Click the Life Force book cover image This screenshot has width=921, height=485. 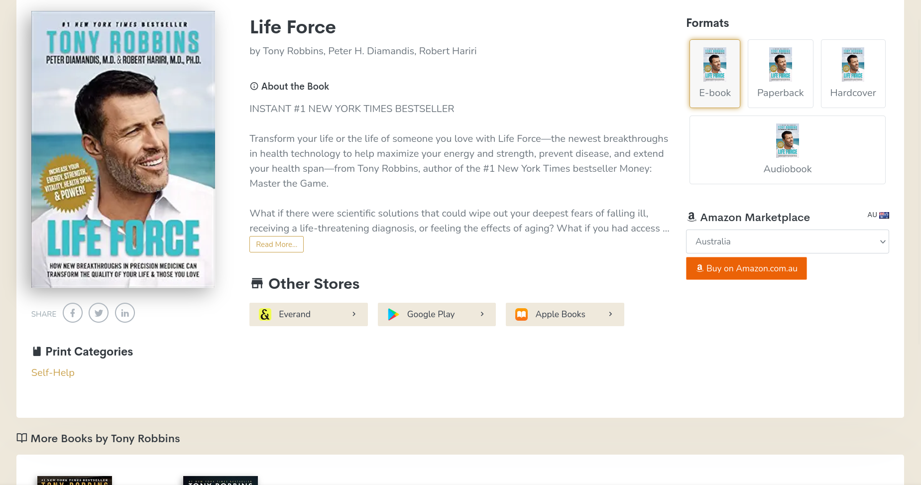click(123, 149)
